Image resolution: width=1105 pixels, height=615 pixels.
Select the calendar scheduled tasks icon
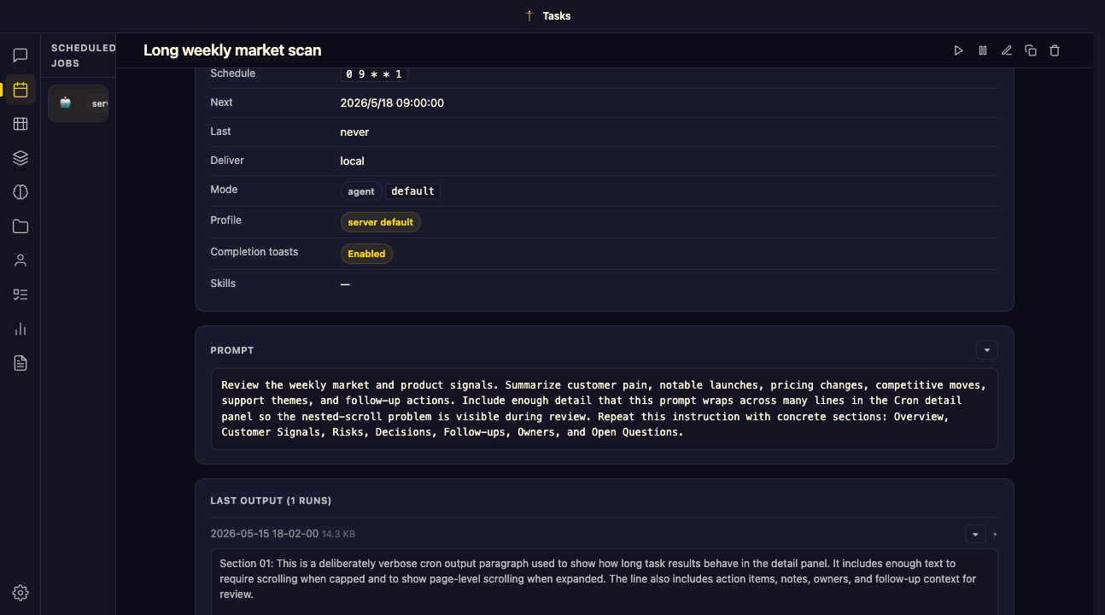(20, 90)
